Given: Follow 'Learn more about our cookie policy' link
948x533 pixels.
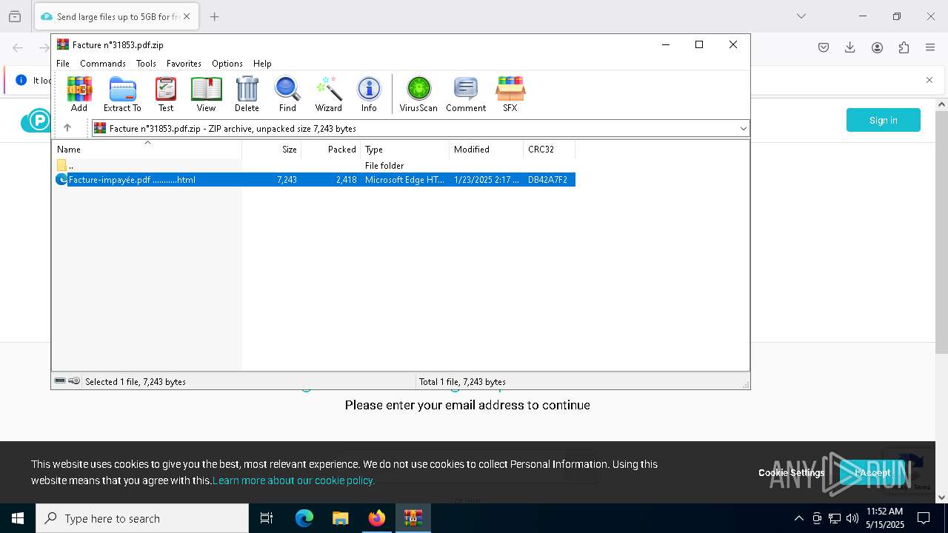Looking at the screenshot, I should coord(294,480).
